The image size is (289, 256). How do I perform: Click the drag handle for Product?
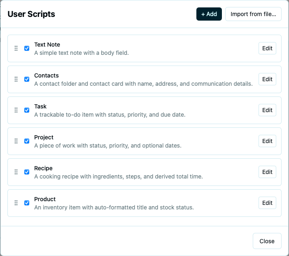coord(16,203)
